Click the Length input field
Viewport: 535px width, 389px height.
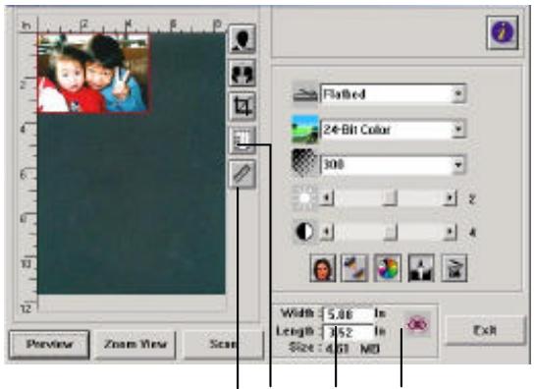pos(348,332)
